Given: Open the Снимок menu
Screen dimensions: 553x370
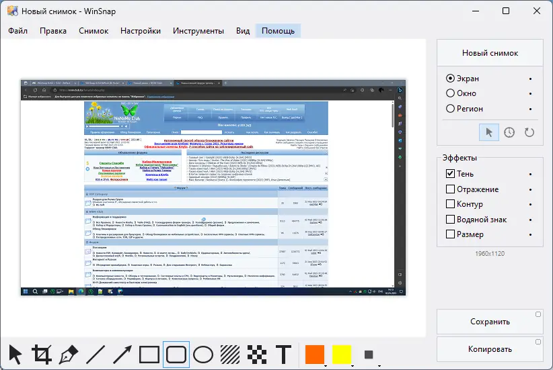Looking at the screenshot, I should coord(94,31).
